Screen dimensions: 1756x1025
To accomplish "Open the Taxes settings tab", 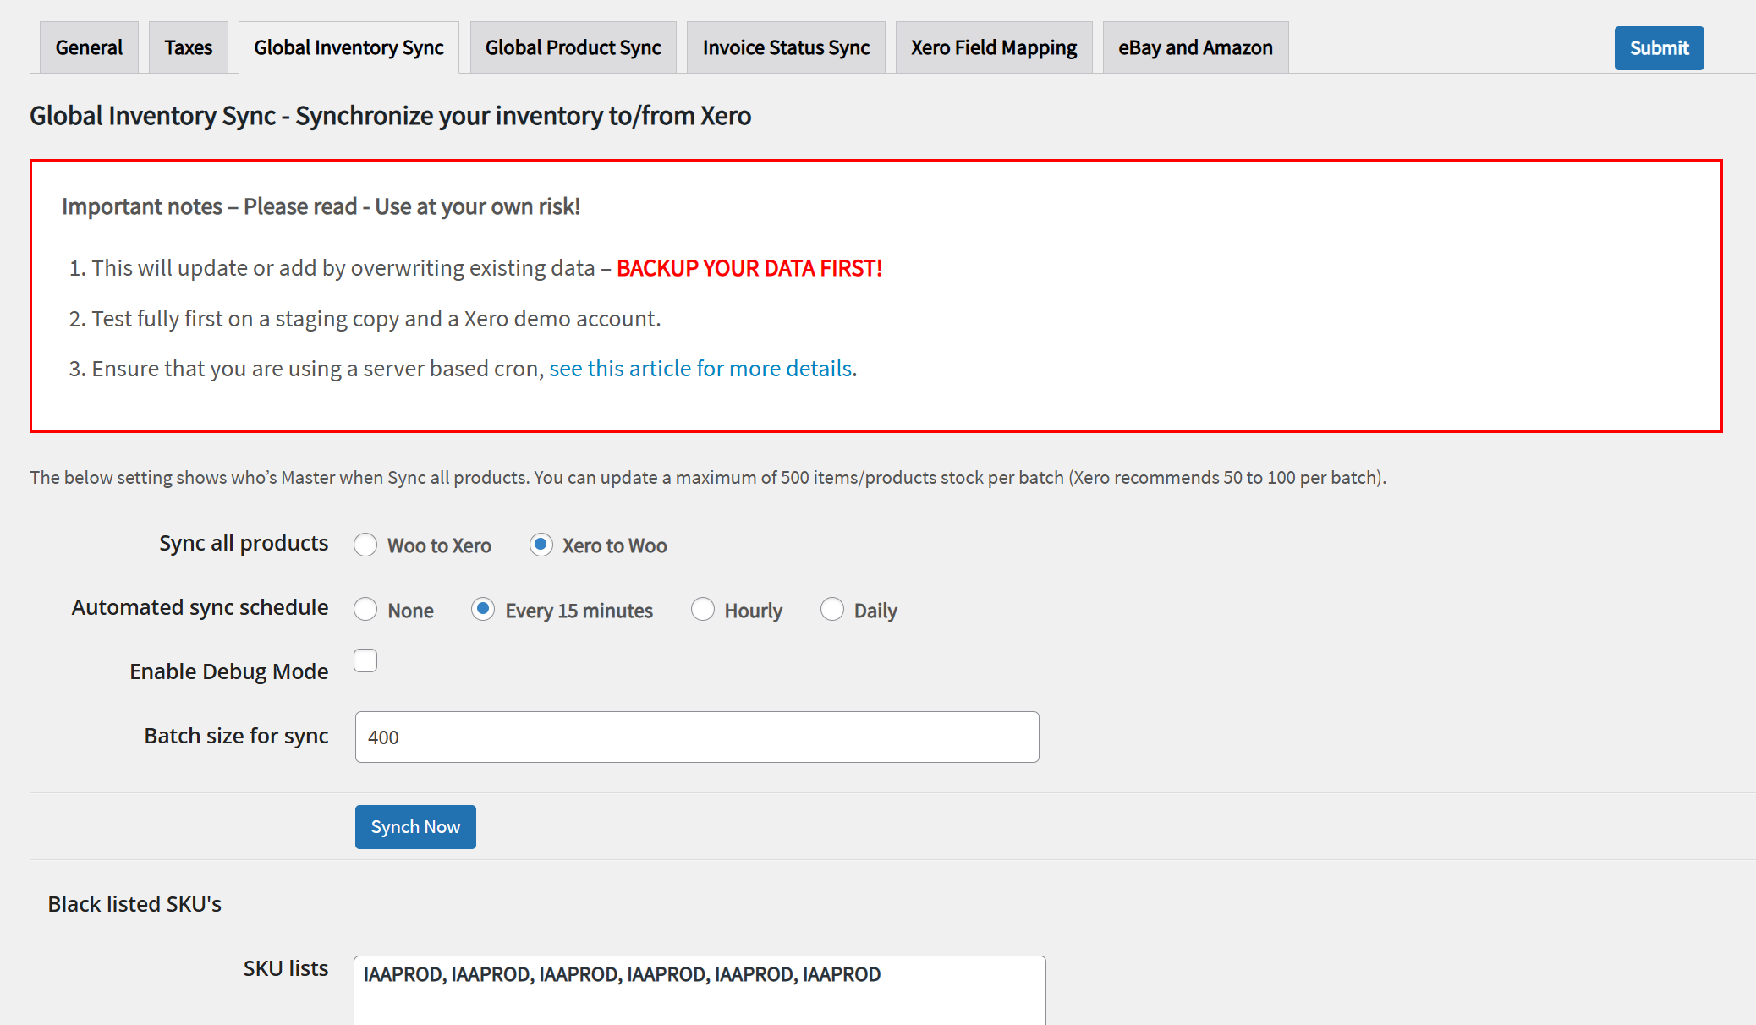I will tap(188, 47).
